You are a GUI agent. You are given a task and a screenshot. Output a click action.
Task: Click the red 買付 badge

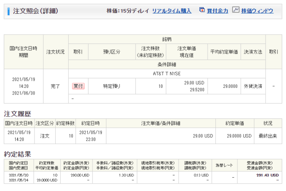(78, 86)
